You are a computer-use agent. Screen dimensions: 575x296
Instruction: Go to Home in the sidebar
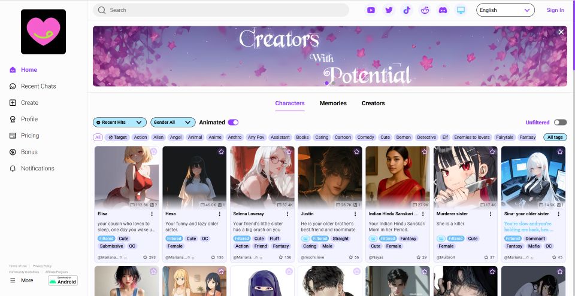pos(23,69)
